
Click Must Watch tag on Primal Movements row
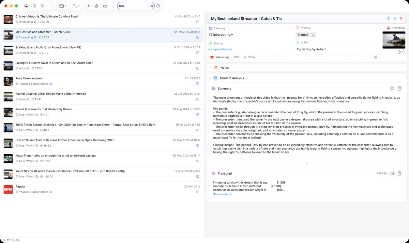coord(27,115)
